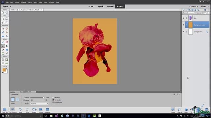Create a new layer in Layers panel
The width and height of the screenshot is (211, 118).
point(184,10)
